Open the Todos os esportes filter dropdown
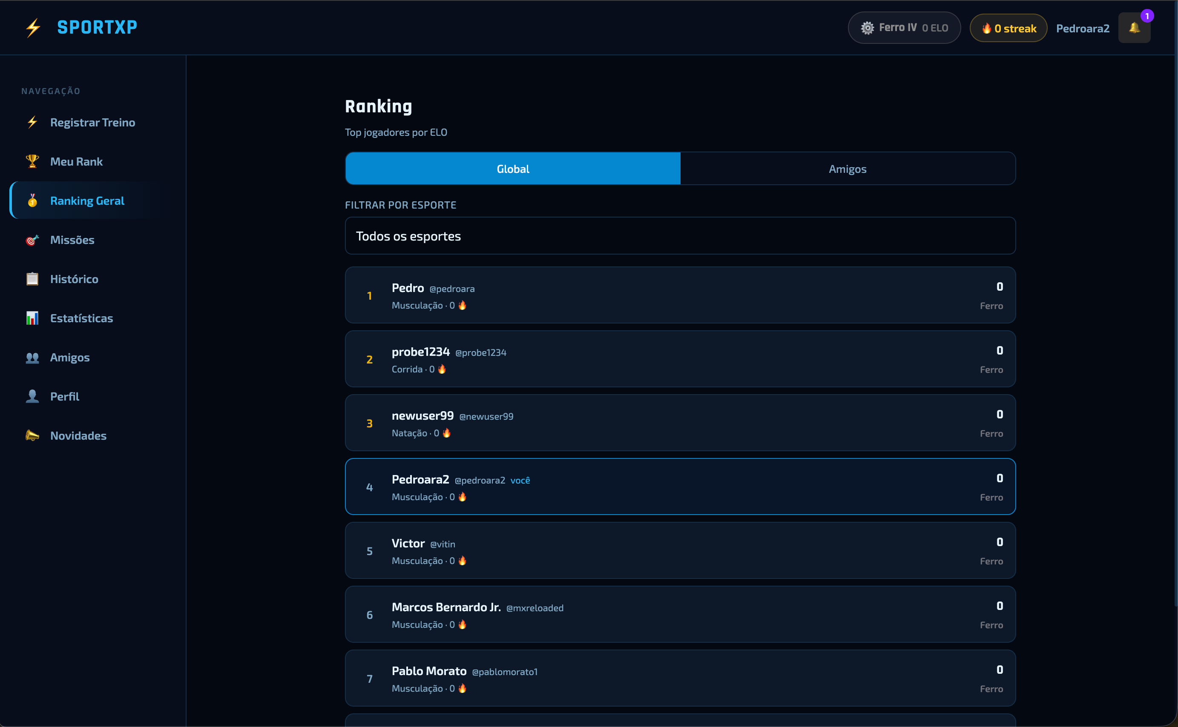1178x727 pixels. pos(680,236)
